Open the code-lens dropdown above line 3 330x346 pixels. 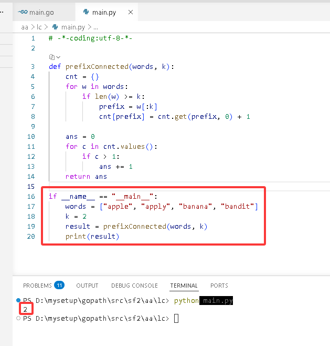58,57
